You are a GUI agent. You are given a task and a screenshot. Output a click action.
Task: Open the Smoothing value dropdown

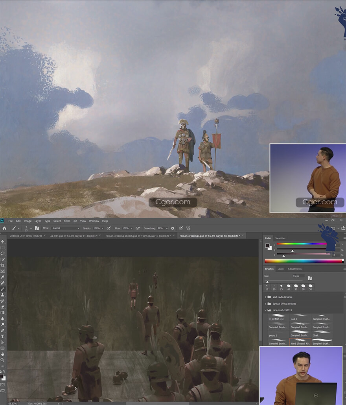[167, 228]
